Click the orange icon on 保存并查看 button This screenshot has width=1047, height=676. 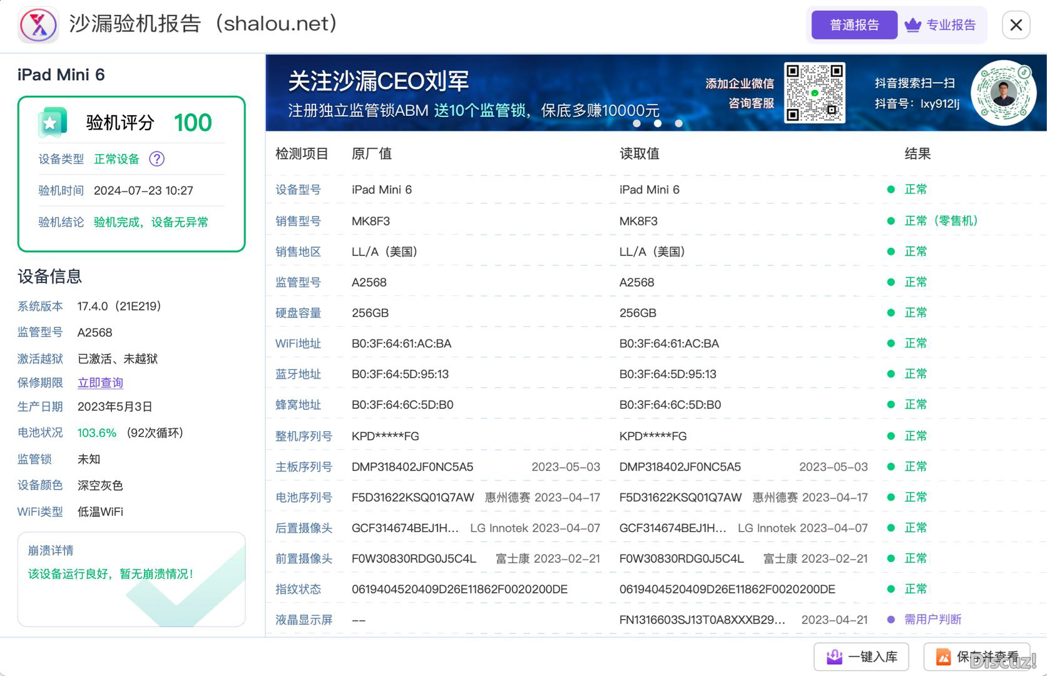[x=943, y=657]
